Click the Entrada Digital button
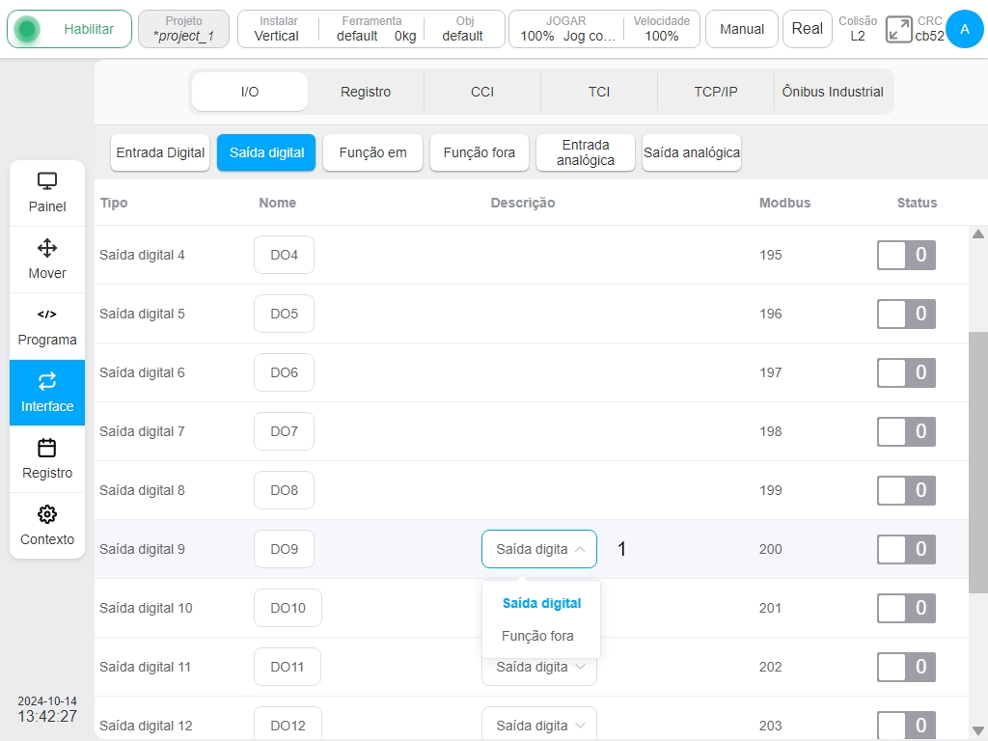Screen dimensions: 988x741 point(160,152)
